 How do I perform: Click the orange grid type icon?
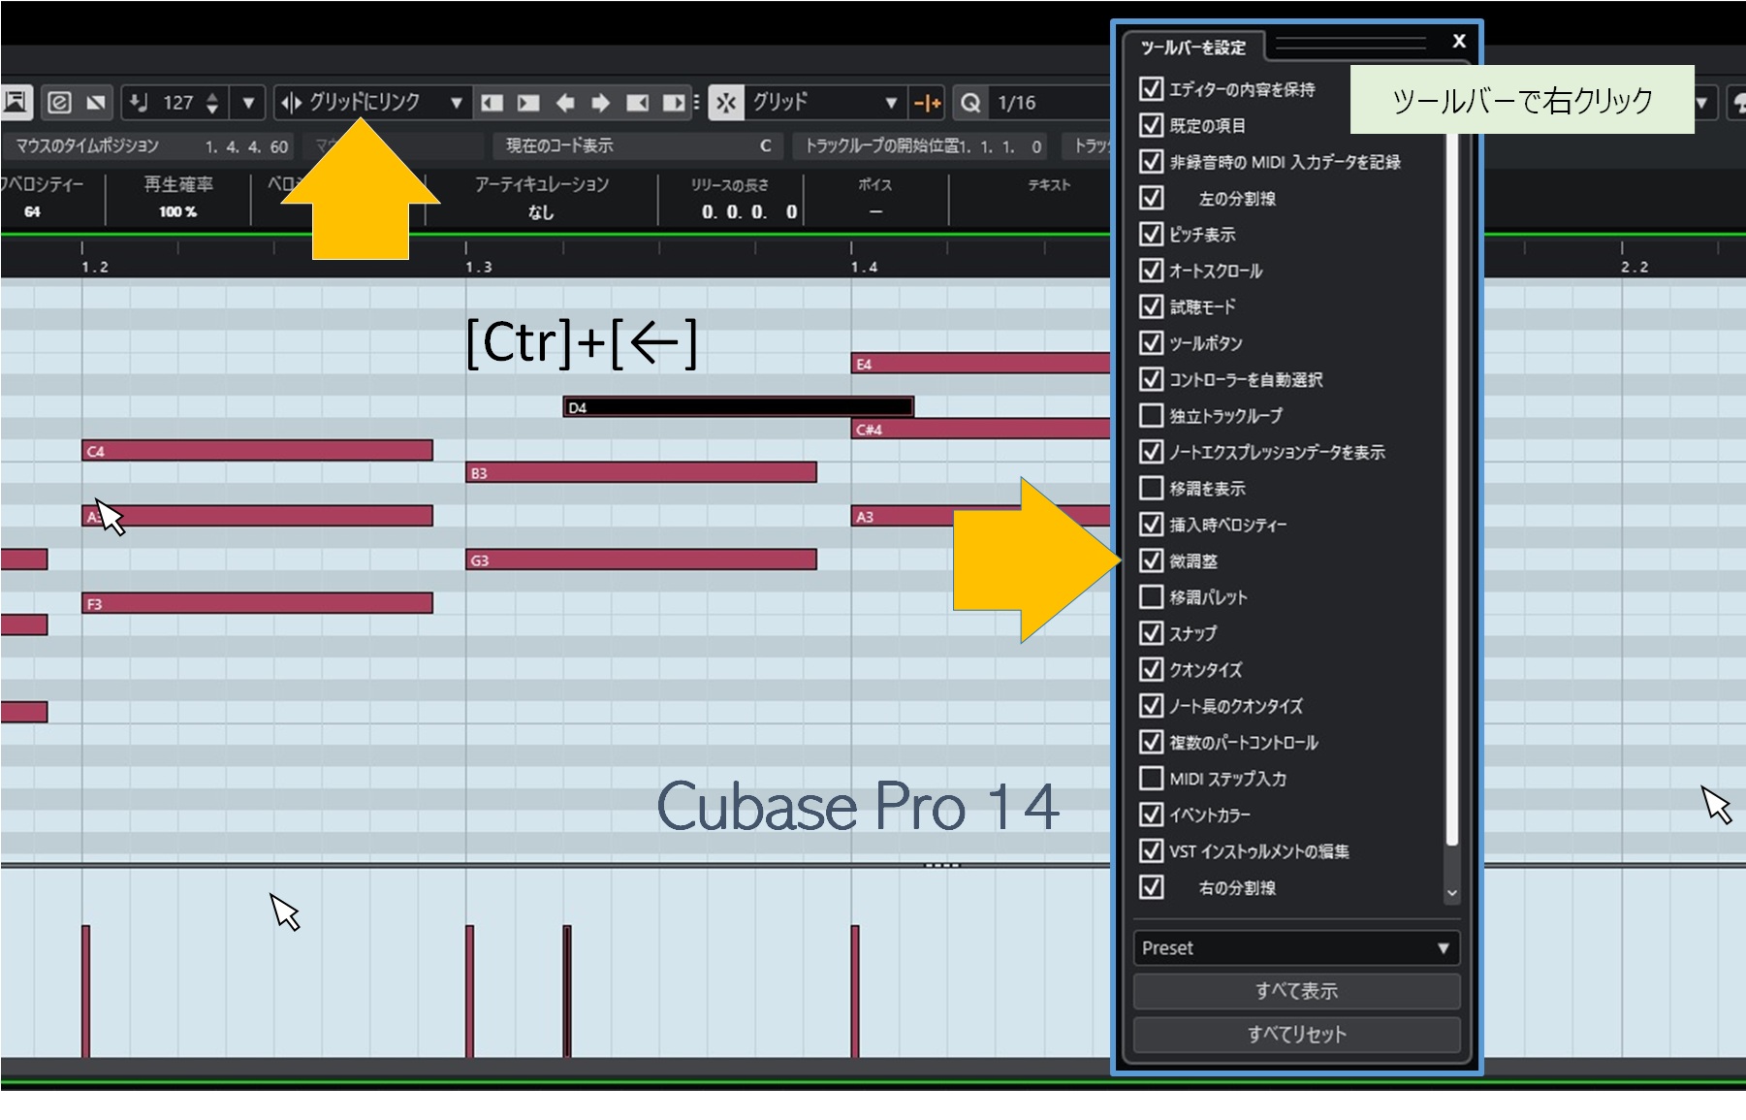pyautogui.click(x=928, y=103)
